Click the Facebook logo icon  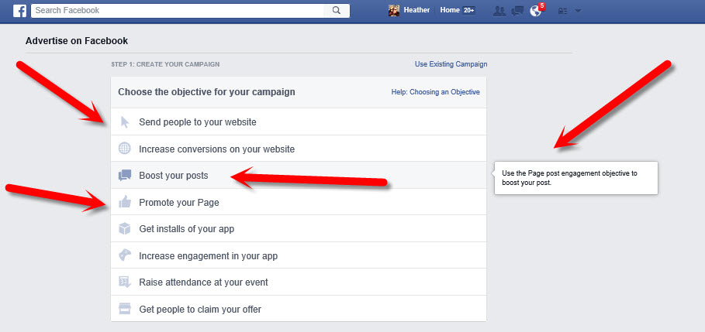pos(19,10)
